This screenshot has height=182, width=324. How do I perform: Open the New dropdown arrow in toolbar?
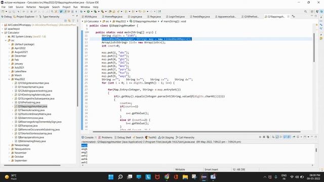[6, 12]
